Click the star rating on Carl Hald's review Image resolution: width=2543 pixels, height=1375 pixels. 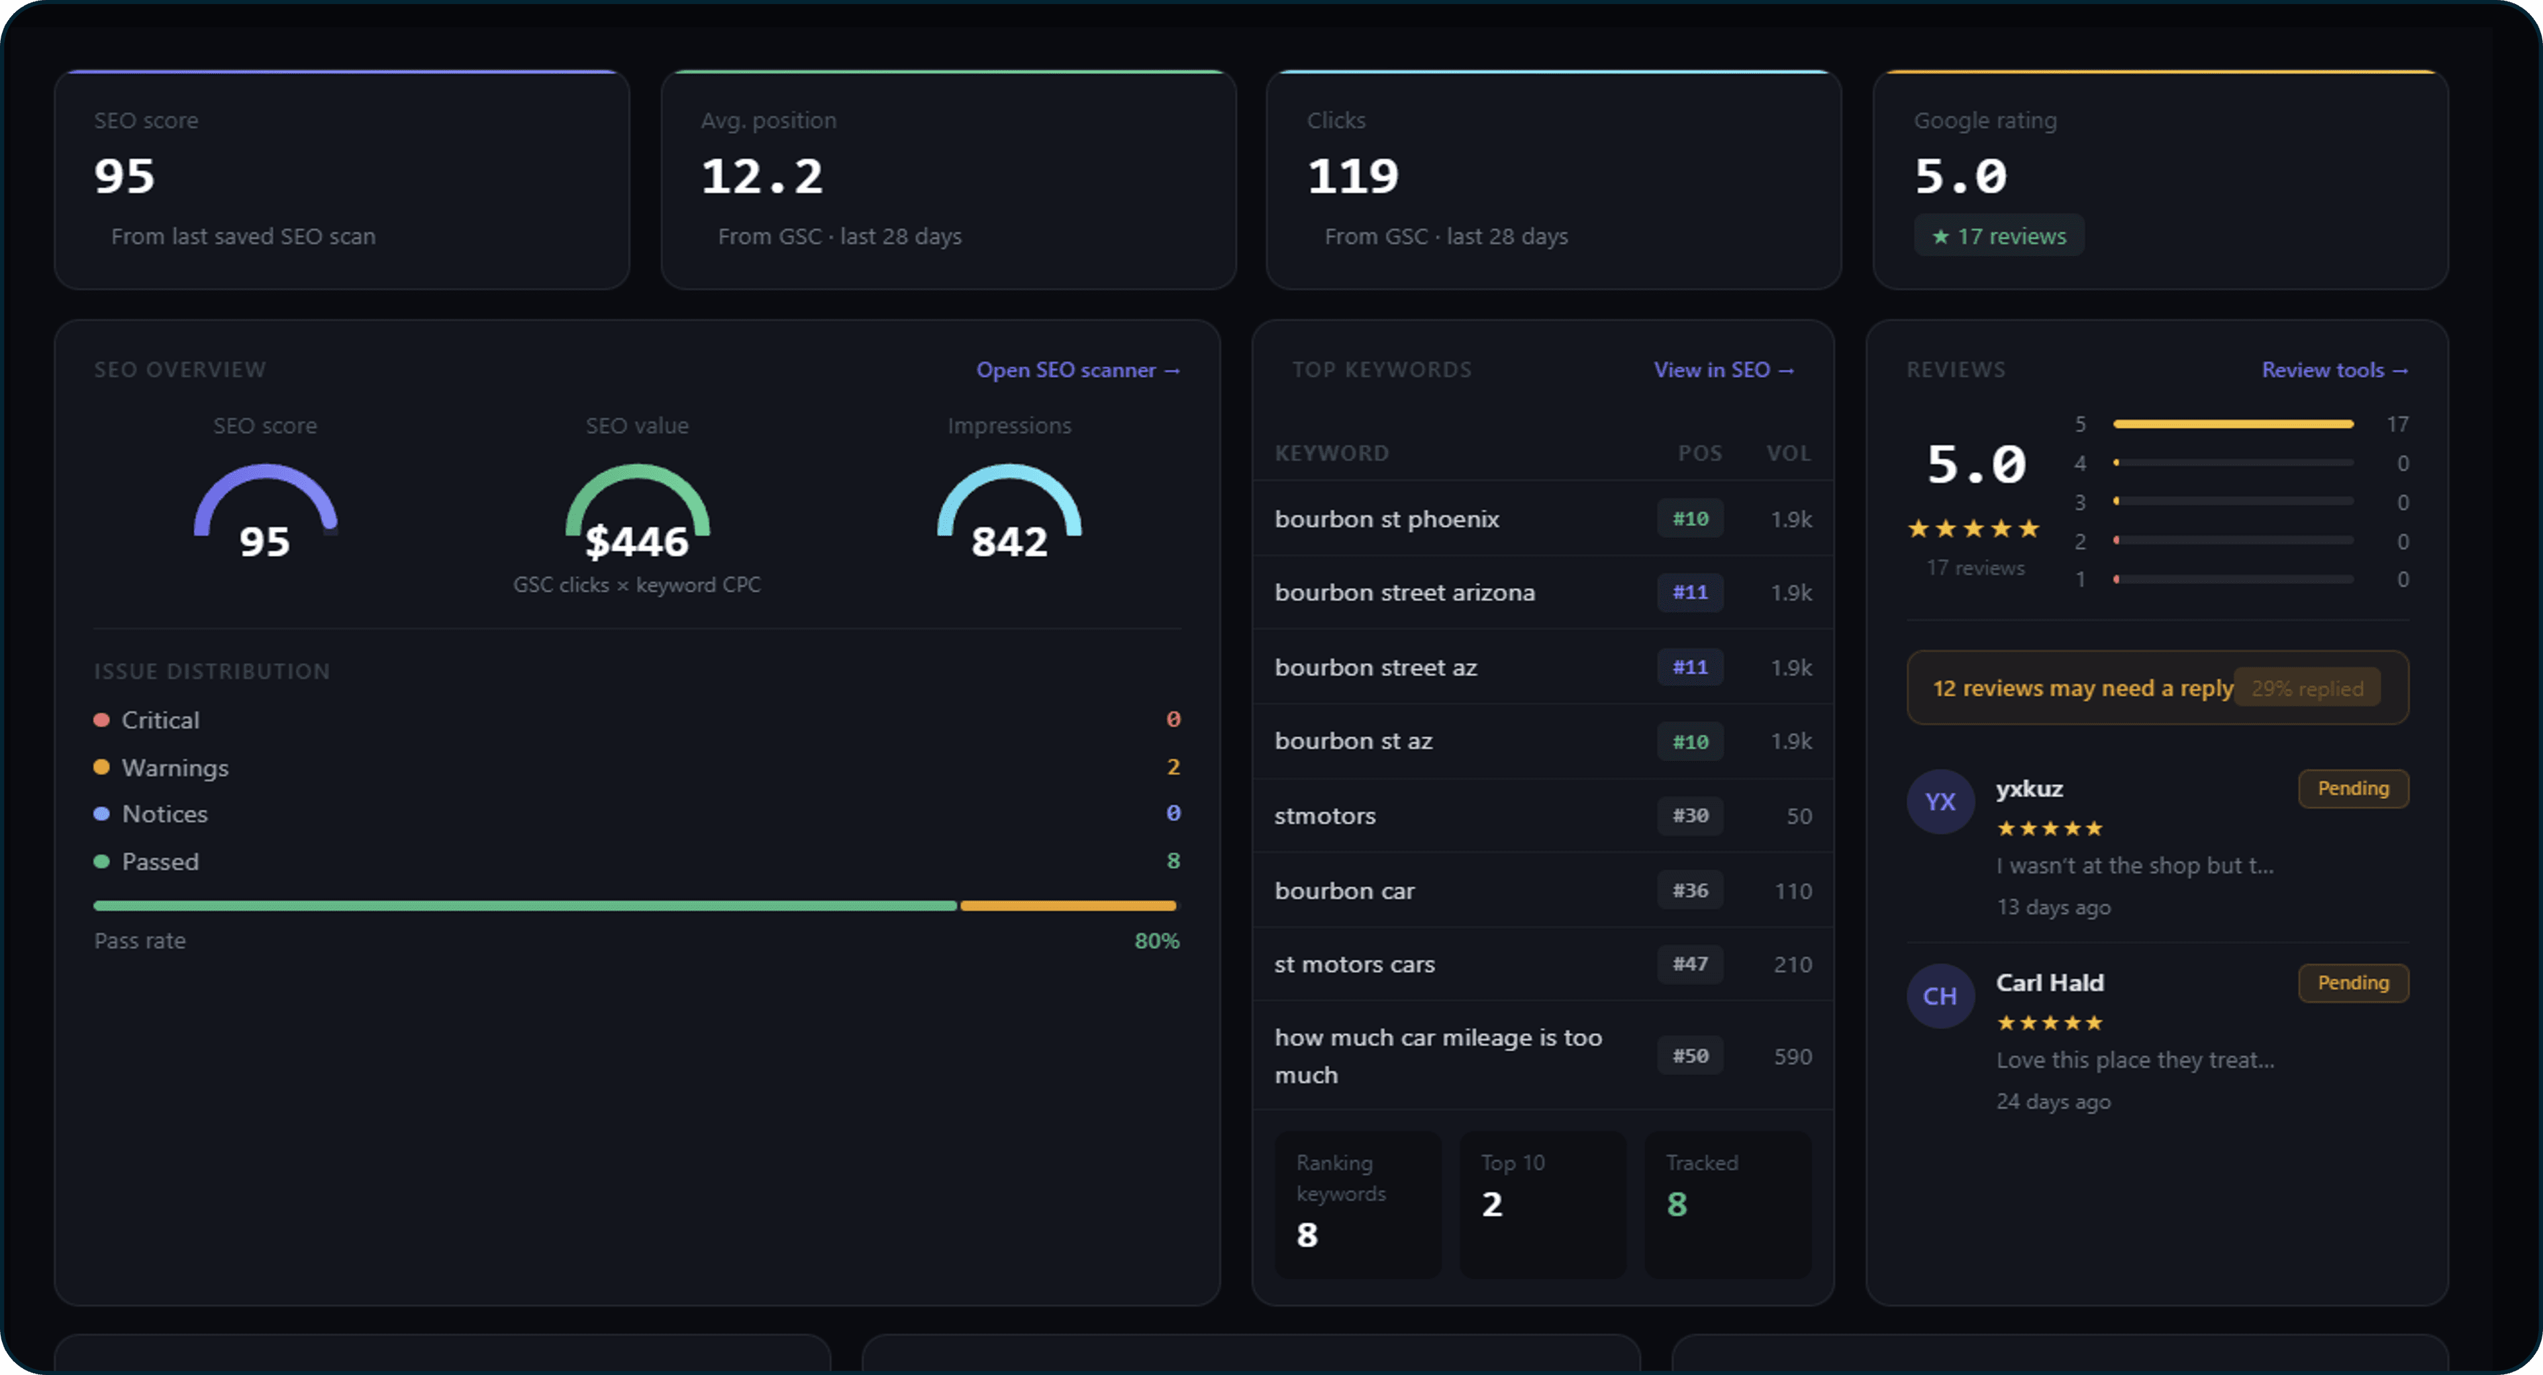[2048, 1023]
